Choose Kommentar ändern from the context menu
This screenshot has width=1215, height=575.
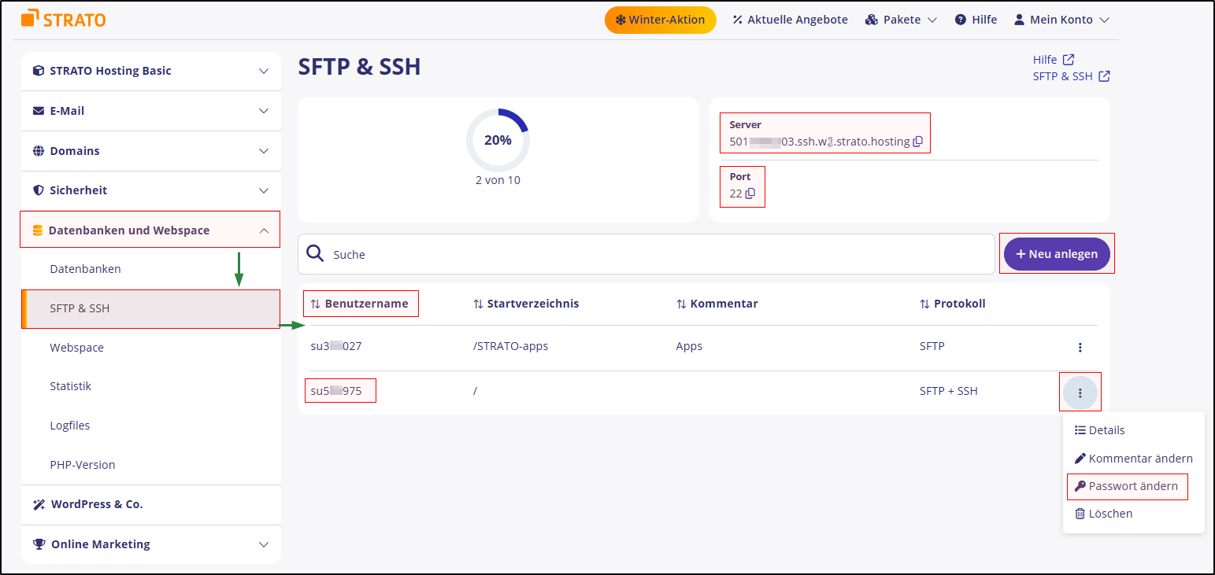pos(1133,459)
